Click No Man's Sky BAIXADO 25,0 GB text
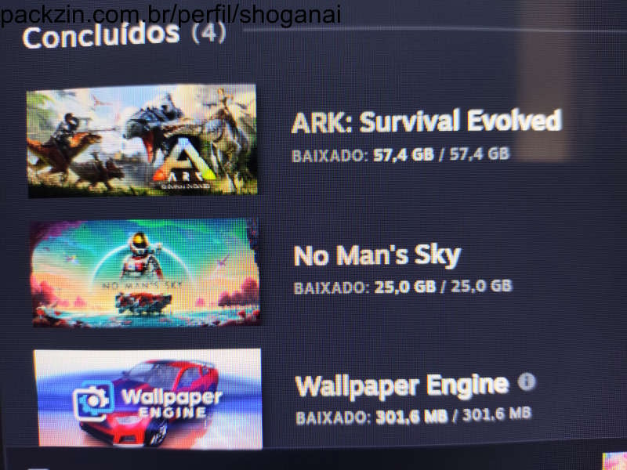This screenshot has height=470, width=627. 403,287
